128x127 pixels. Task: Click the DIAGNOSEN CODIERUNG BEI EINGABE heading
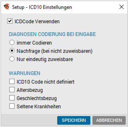52,34
